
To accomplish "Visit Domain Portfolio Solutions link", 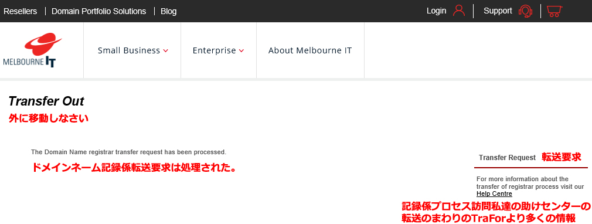I will [x=99, y=11].
